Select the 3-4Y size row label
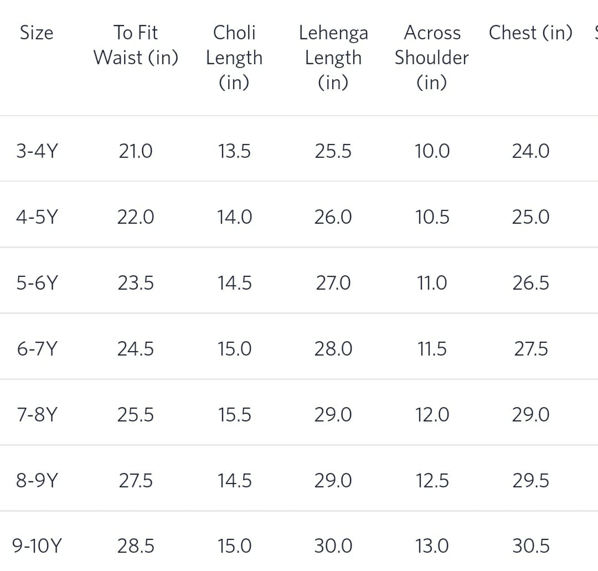Image resolution: width=598 pixels, height=571 pixels. click(x=37, y=151)
